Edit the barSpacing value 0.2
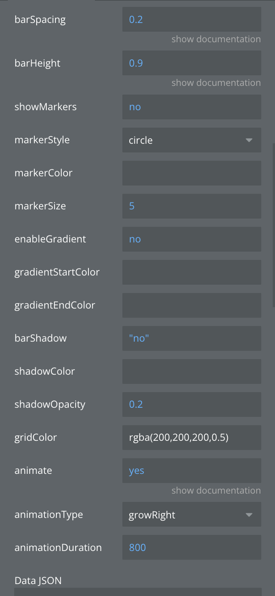Viewport: 275px width, 596px height. click(192, 20)
